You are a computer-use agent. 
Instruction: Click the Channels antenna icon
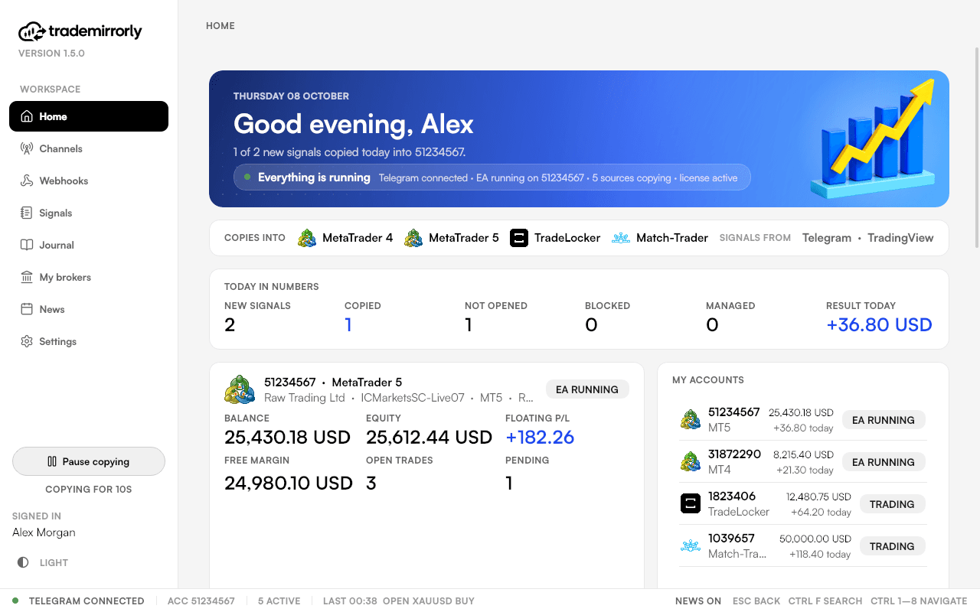coord(27,148)
